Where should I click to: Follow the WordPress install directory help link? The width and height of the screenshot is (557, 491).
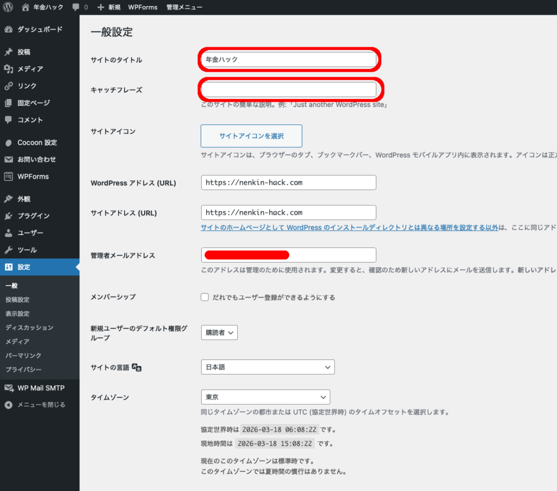click(349, 228)
